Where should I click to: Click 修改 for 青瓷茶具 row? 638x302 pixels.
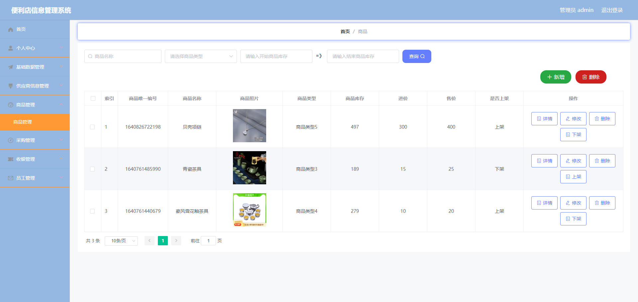tap(573, 161)
